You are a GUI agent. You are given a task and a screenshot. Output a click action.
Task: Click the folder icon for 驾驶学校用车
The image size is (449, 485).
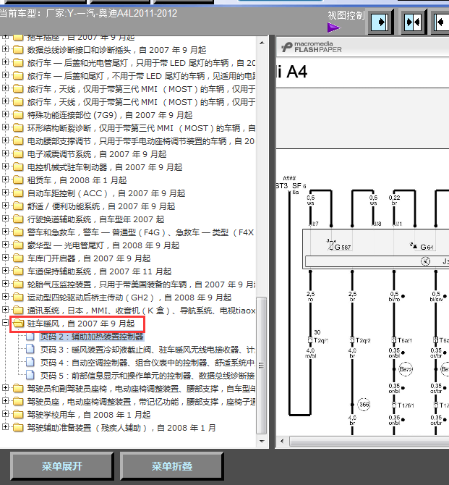[18, 415]
